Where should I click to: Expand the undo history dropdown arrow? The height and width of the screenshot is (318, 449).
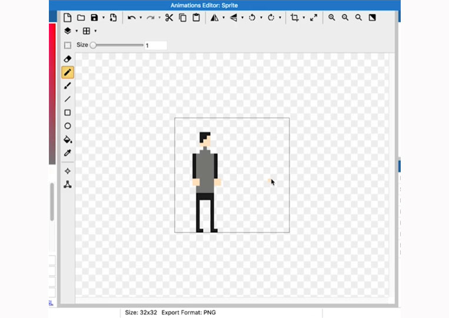point(141,18)
